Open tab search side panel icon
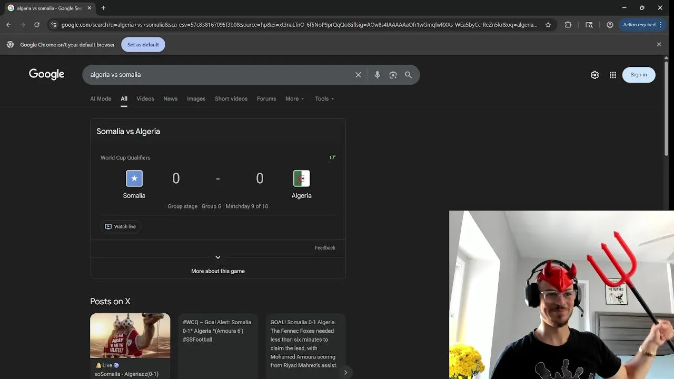This screenshot has height=379, width=674. [589, 25]
